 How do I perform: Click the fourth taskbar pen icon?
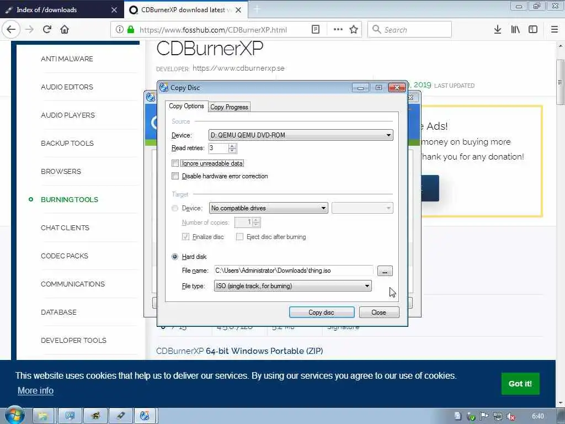click(121, 416)
